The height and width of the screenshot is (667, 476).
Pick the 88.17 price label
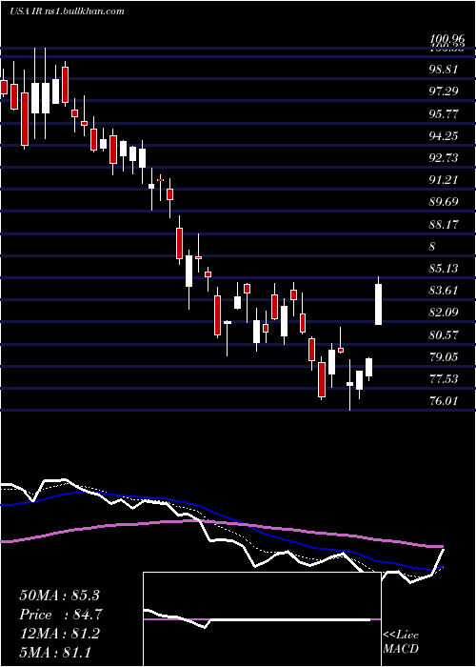tap(445, 225)
